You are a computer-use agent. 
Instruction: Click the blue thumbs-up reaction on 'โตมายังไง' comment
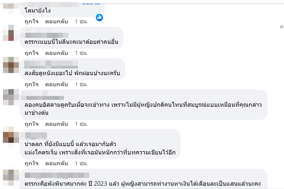tap(99, 17)
